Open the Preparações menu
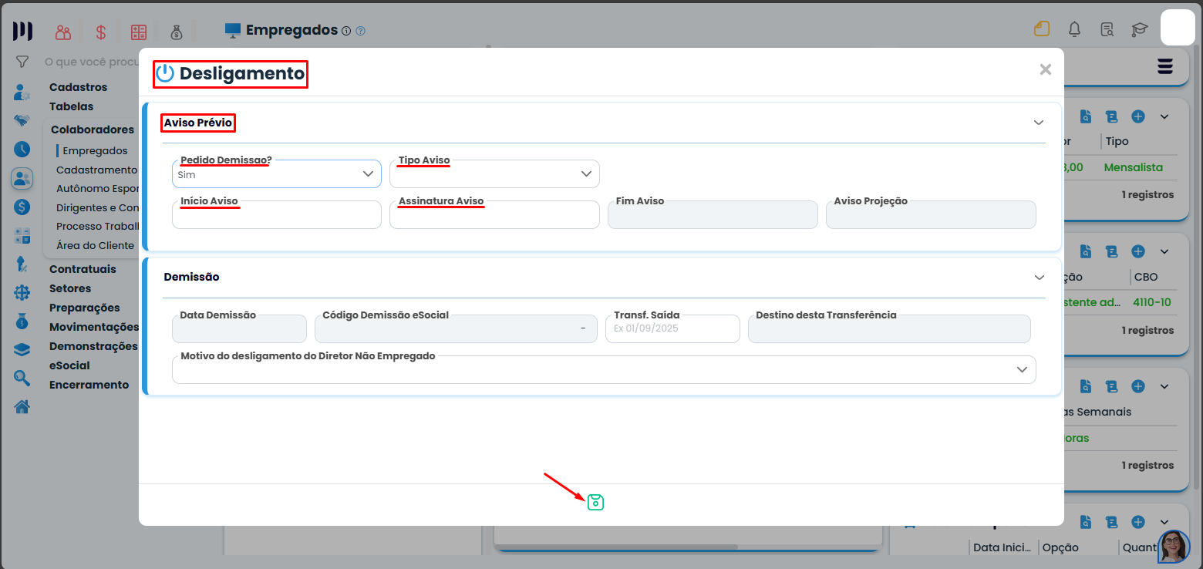This screenshot has width=1203, height=569. pos(85,308)
